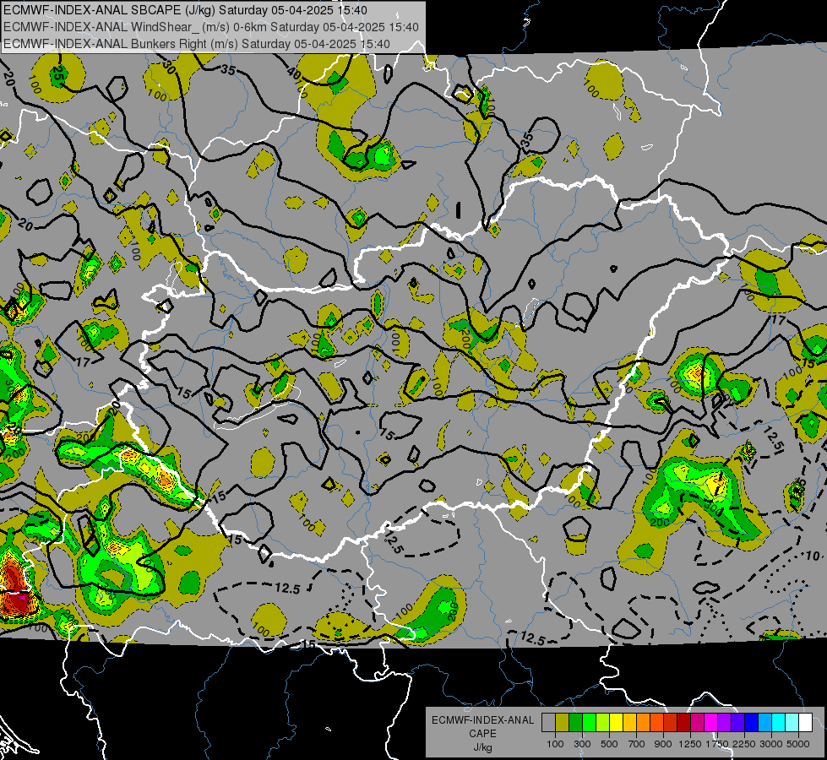Click the CAPE word in the legend
The image size is (827, 760).
click(x=482, y=734)
